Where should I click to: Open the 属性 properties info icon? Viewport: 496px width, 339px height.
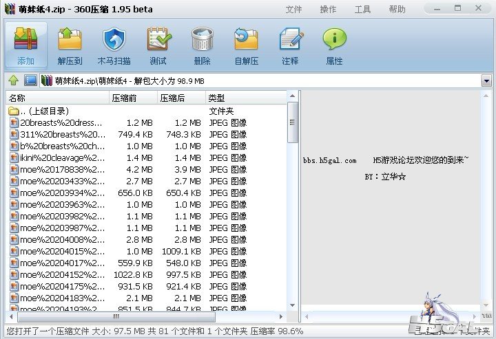(335, 39)
